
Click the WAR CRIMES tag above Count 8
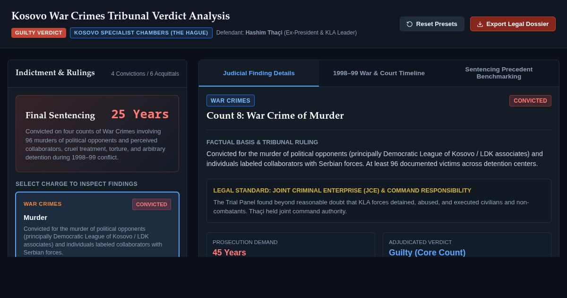231,101
